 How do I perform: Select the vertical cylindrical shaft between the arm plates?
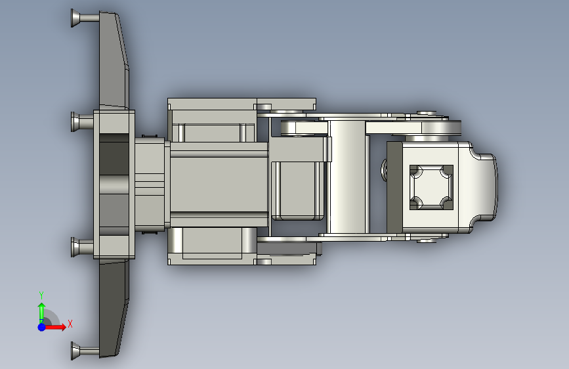tap(347, 177)
